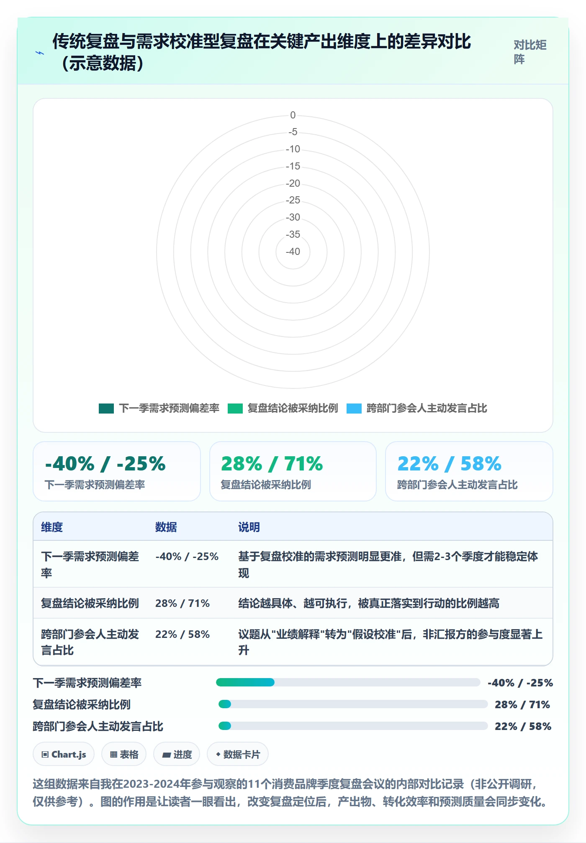Click the 跨部门参会人主动发言占比 progress bar
This screenshot has height=843, width=586.
coord(353,726)
